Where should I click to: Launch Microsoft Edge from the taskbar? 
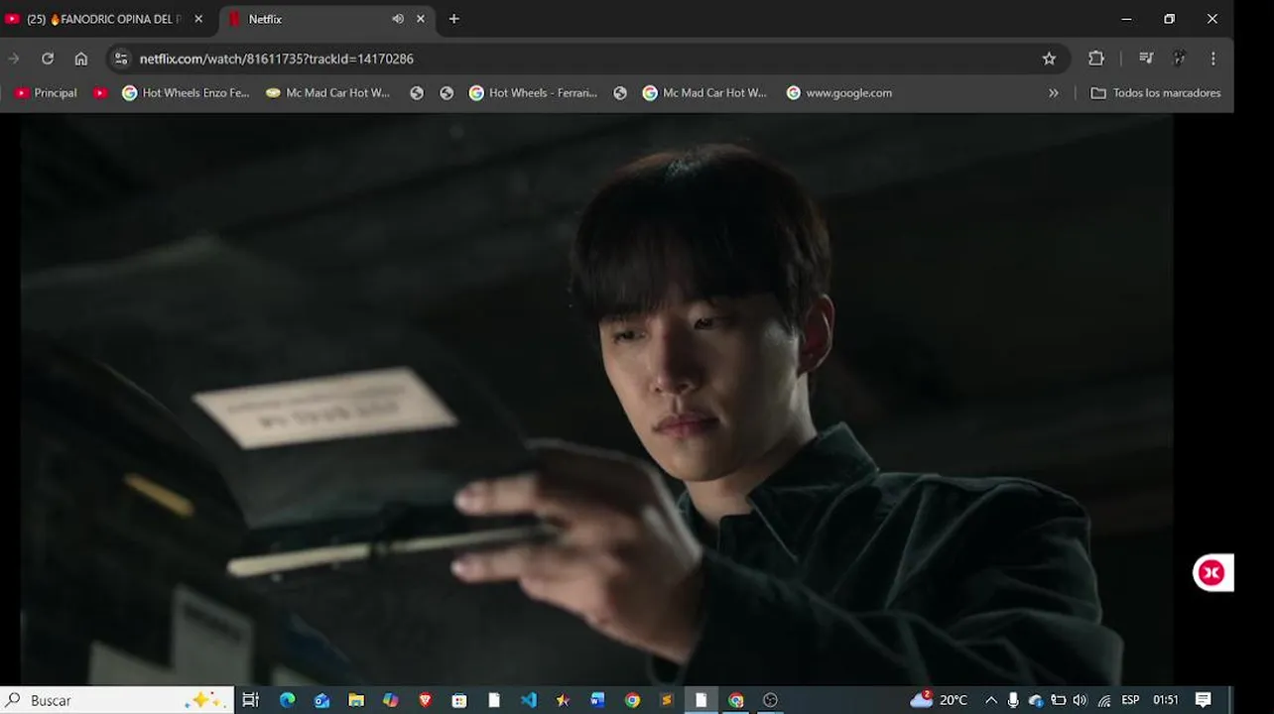tap(287, 700)
